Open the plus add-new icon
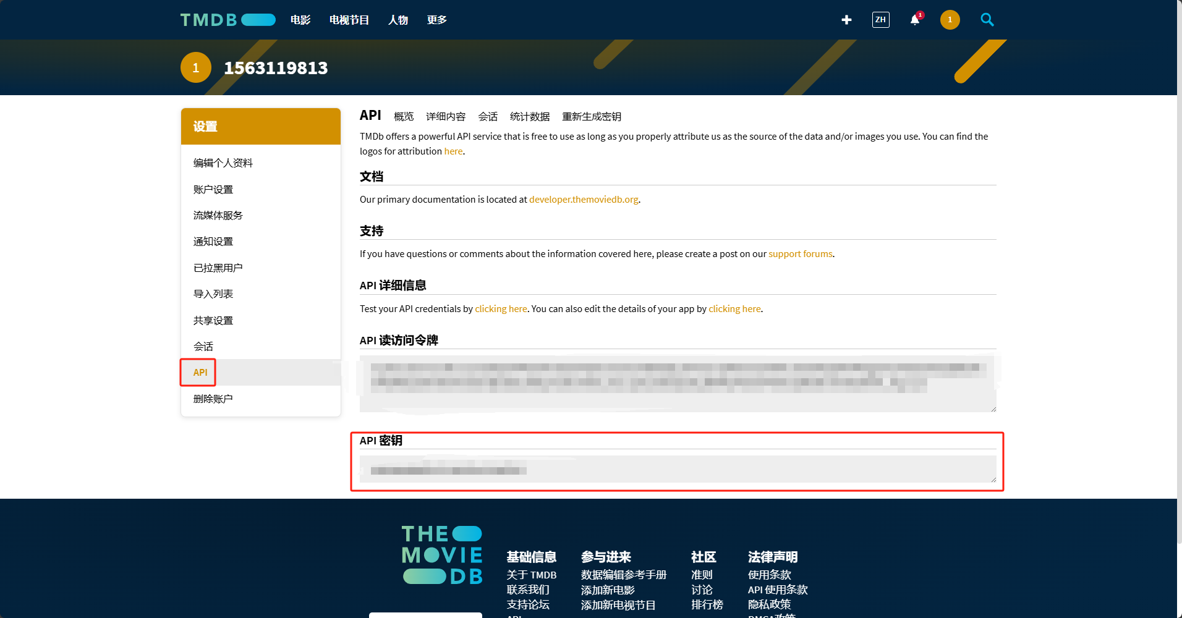This screenshot has height=618, width=1182. click(x=846, y=20)
